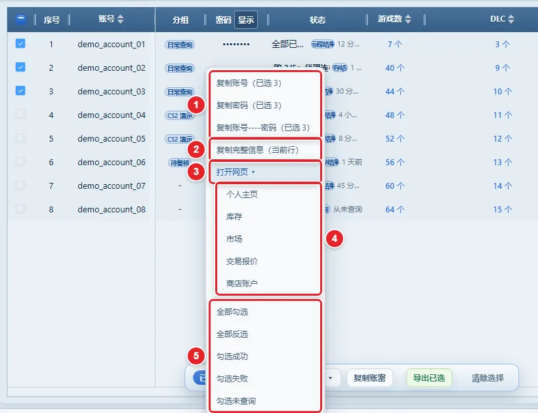Click 清除选择 in the bottom bar
The image size is (538, 413).
click(487, 378)
